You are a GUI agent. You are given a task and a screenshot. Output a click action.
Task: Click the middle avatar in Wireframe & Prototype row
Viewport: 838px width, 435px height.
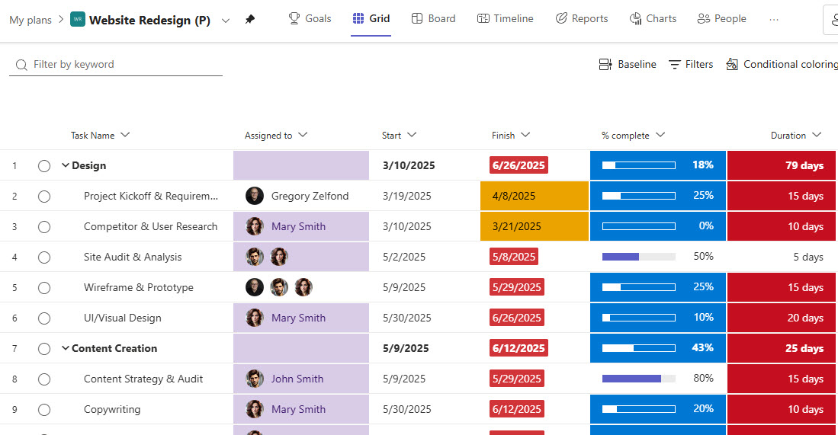(279, 287)
